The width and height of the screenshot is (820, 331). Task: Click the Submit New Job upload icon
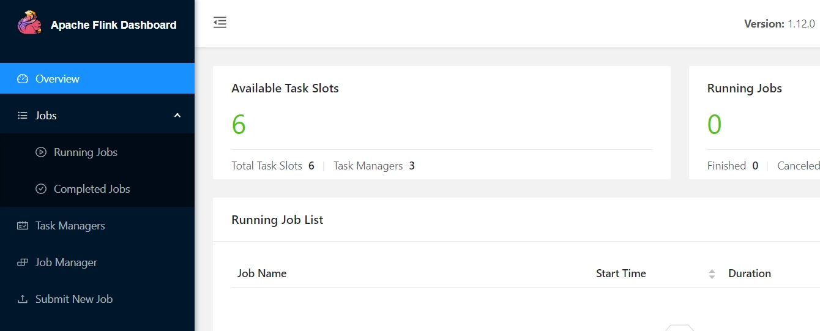[x=23, y=299]
